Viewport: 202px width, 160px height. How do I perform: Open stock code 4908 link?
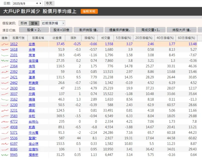click(x=14, y=127)
